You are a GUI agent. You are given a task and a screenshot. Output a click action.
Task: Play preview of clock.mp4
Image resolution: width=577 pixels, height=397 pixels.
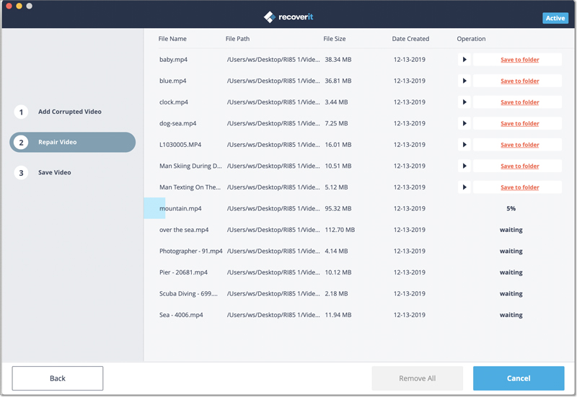pyautogui.click(x=464, y=102)
